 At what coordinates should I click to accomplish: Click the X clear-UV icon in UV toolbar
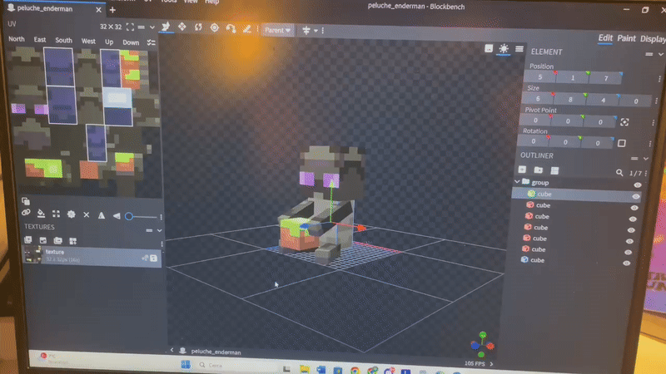(x=87, y=215)
